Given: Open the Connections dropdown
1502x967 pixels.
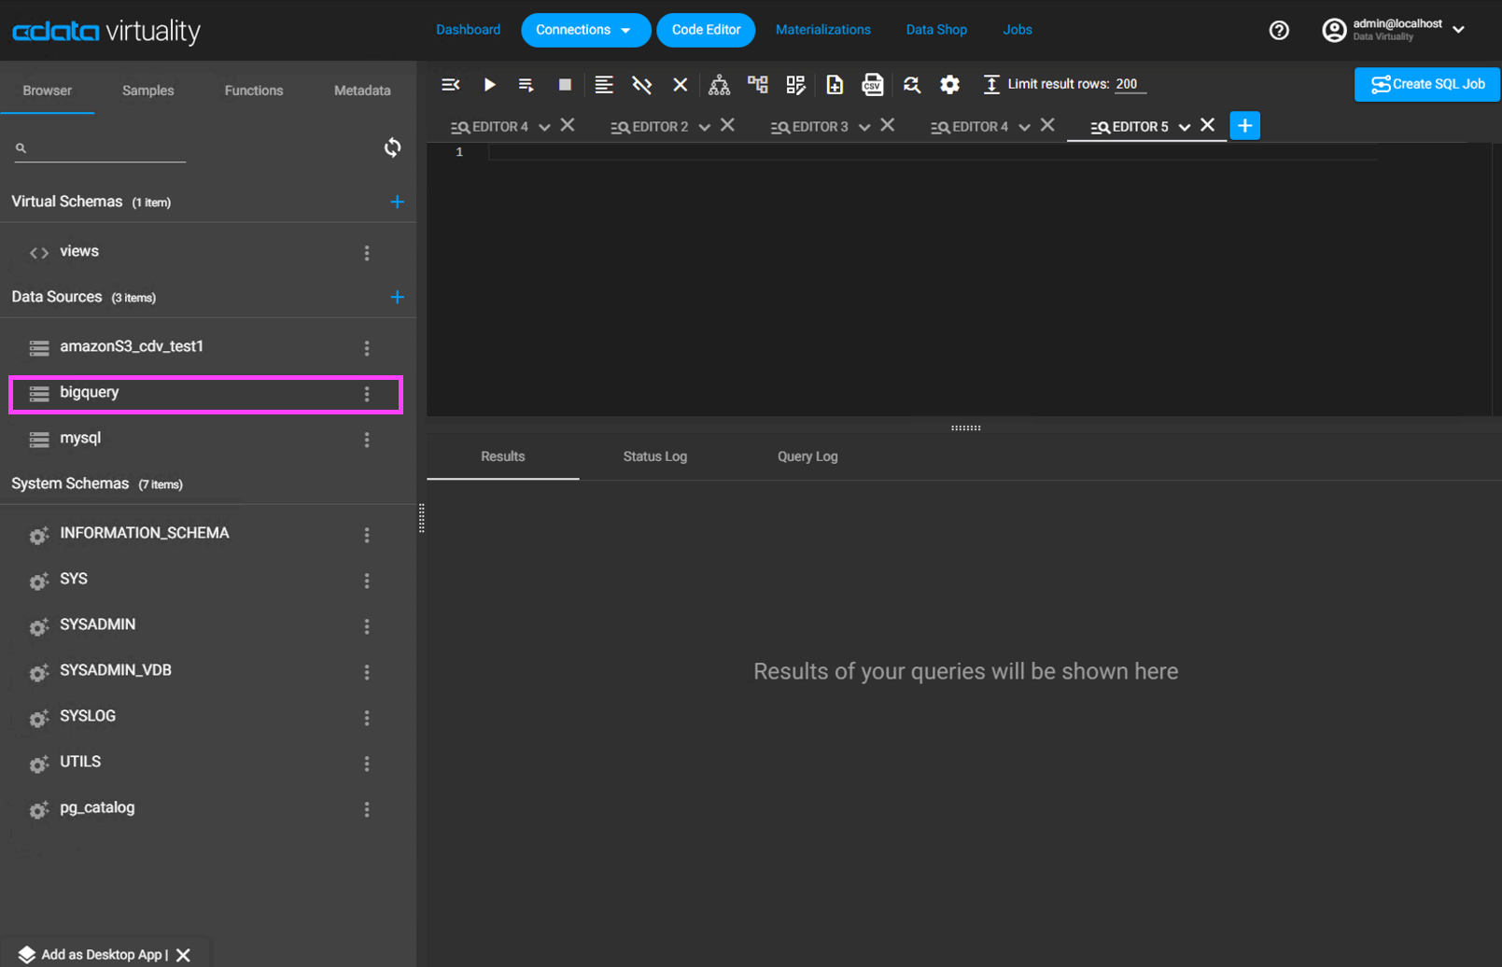Looking at the screenshot, I should coord(584,30).
